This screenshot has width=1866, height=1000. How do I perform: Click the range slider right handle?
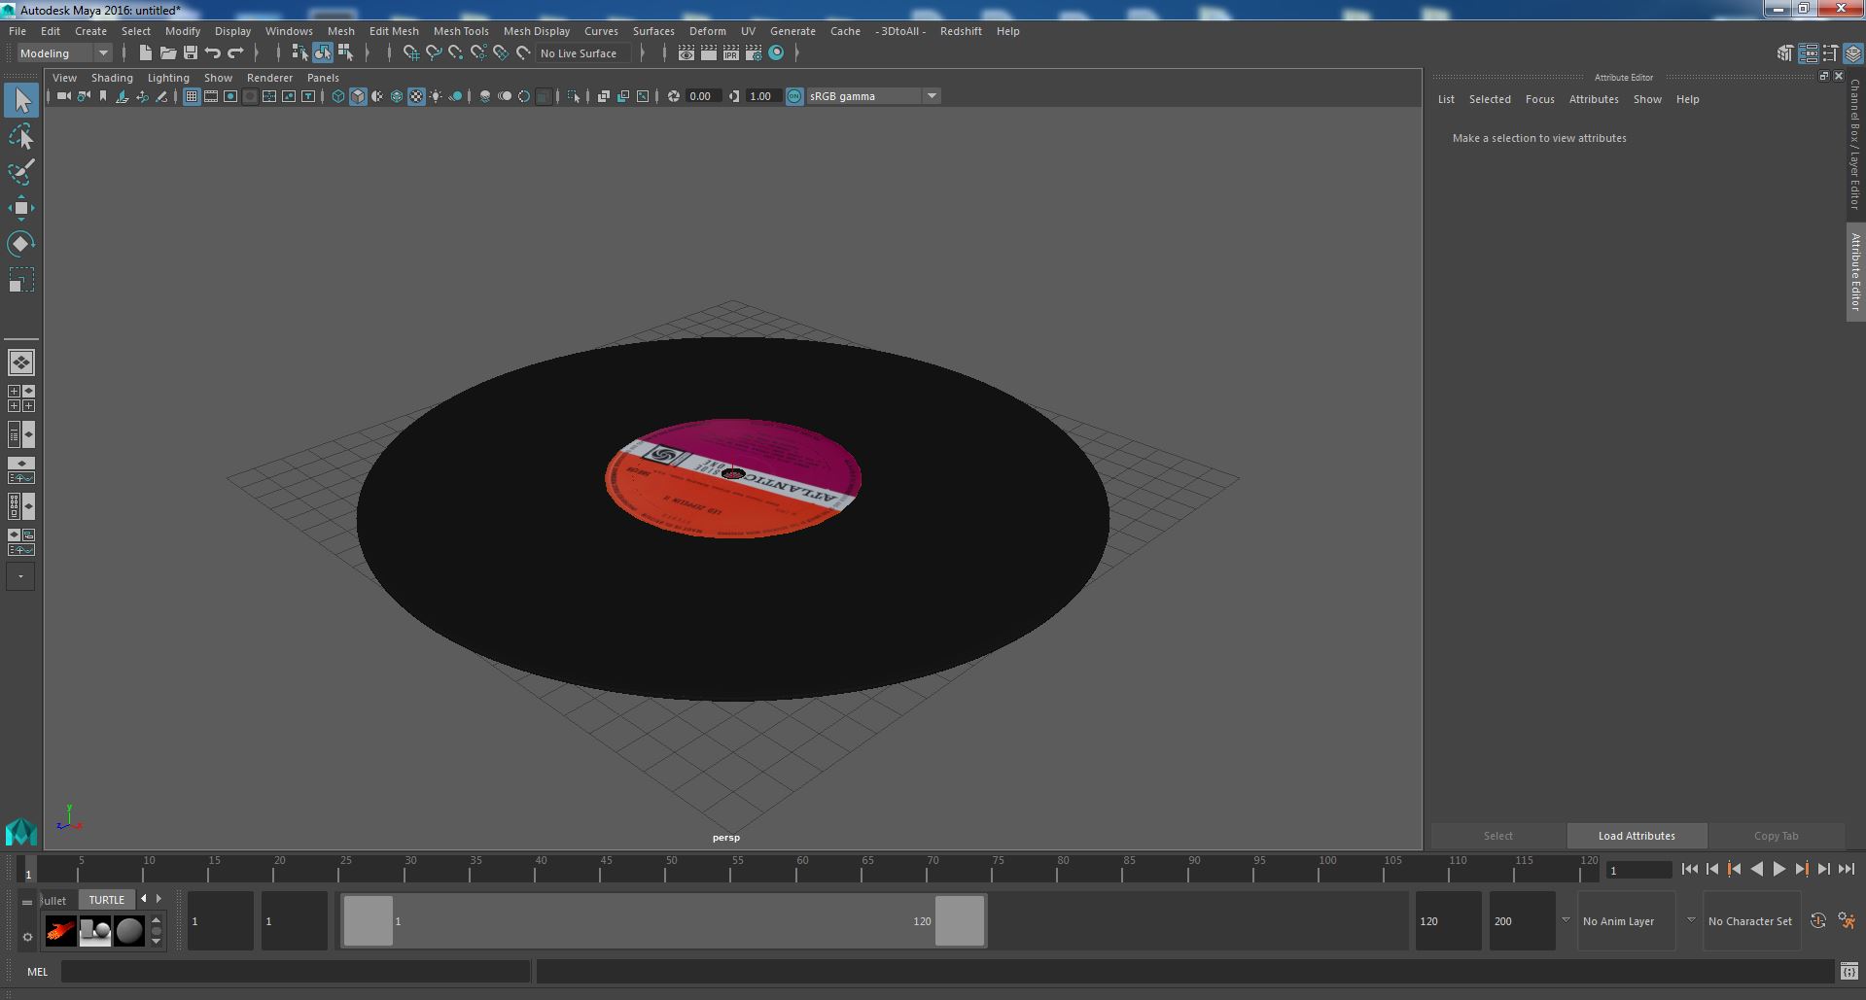point(960,920)
